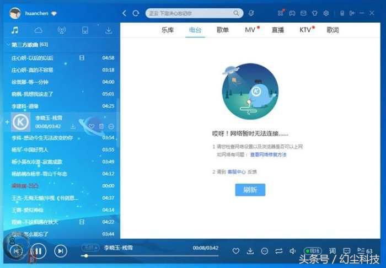Click the phone remote icon in title bar
Viewport: 386px width, 268px height.
pos(342,13)
